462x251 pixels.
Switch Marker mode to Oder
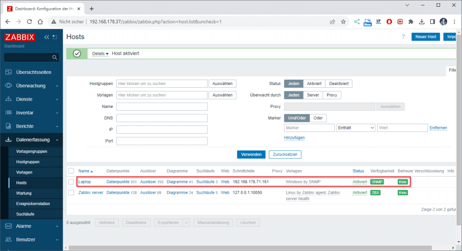coord(318,118)
